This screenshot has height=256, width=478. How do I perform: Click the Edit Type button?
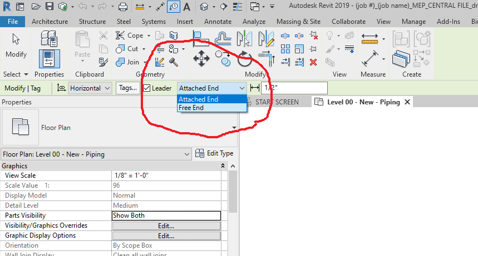pos(214,153)
